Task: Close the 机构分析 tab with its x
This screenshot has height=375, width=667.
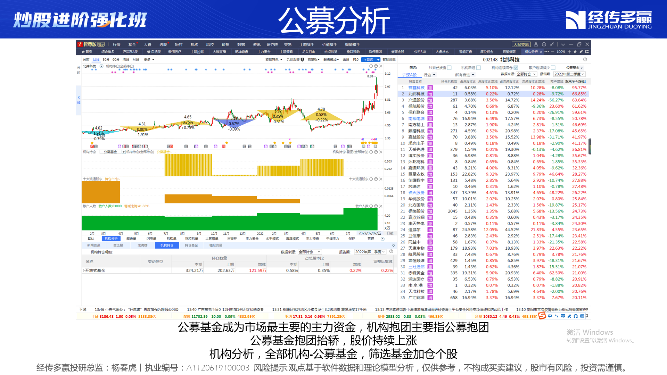Action: 541,52
